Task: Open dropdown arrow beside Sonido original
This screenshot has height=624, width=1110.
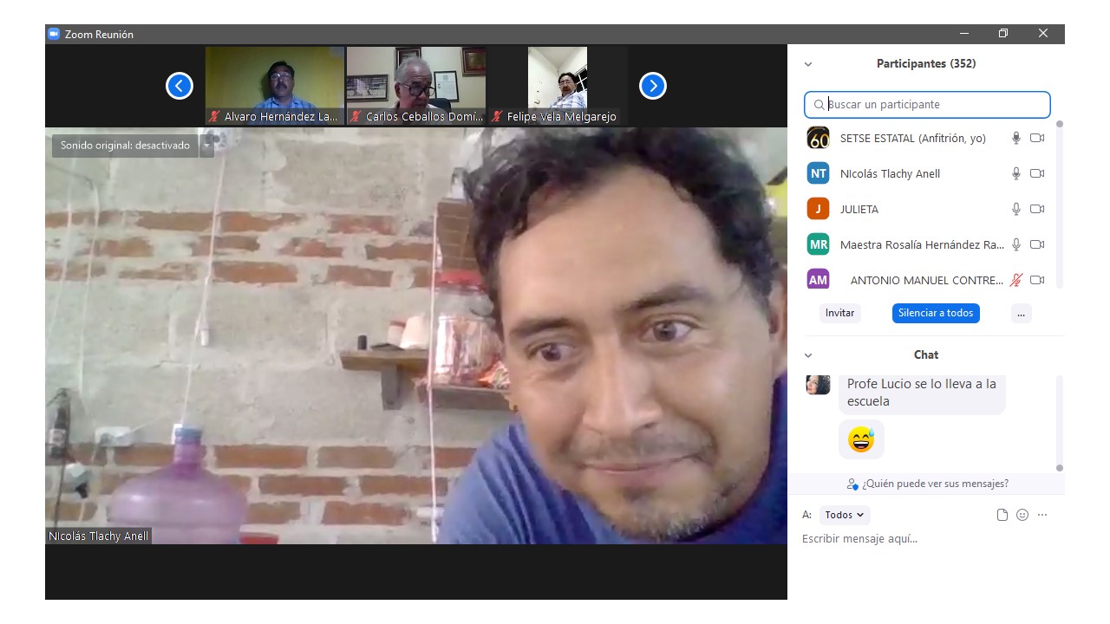Action: tap(206, 146)
